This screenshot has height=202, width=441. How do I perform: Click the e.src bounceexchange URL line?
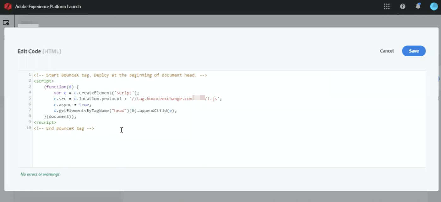138,99
